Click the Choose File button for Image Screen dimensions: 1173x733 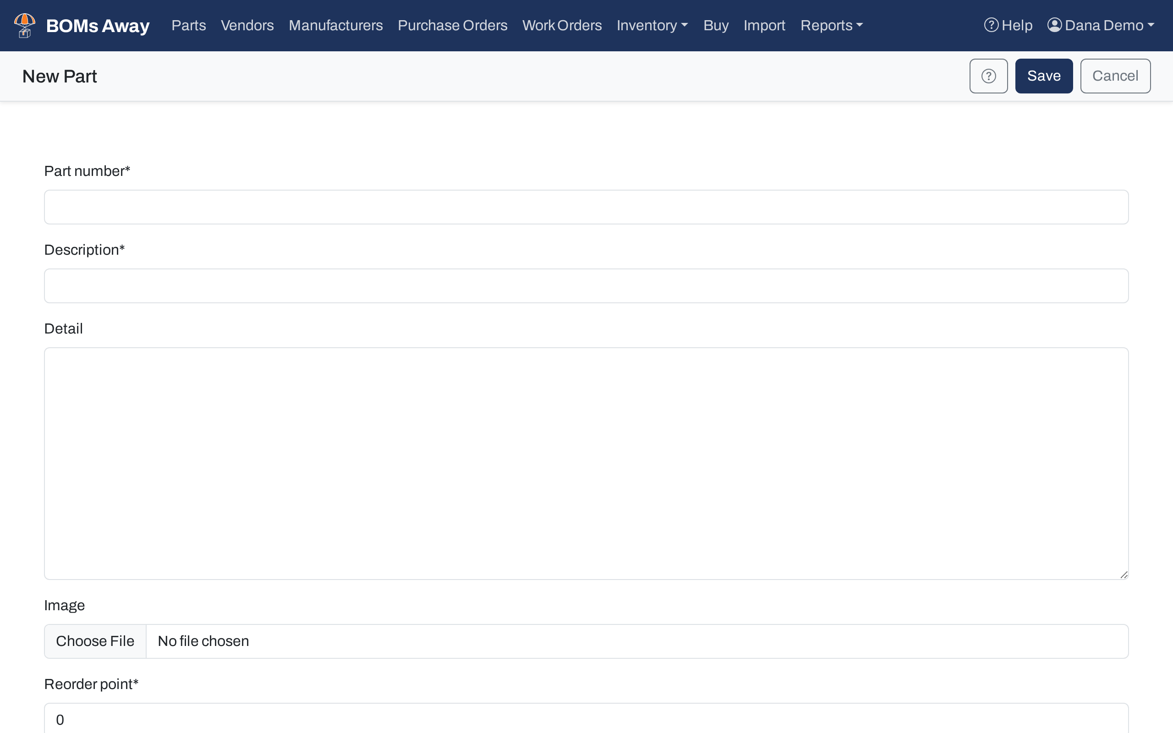95,641
